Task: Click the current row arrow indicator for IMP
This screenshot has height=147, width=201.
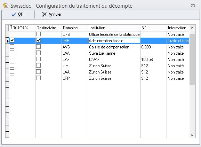Action: [7, 41]
